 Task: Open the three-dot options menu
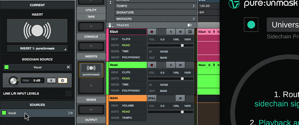coord(110,2)
